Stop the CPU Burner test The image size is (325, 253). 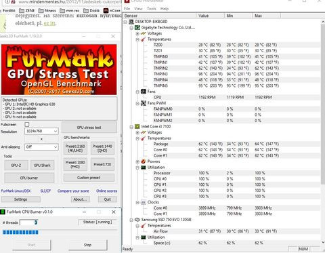click(87, 245)
